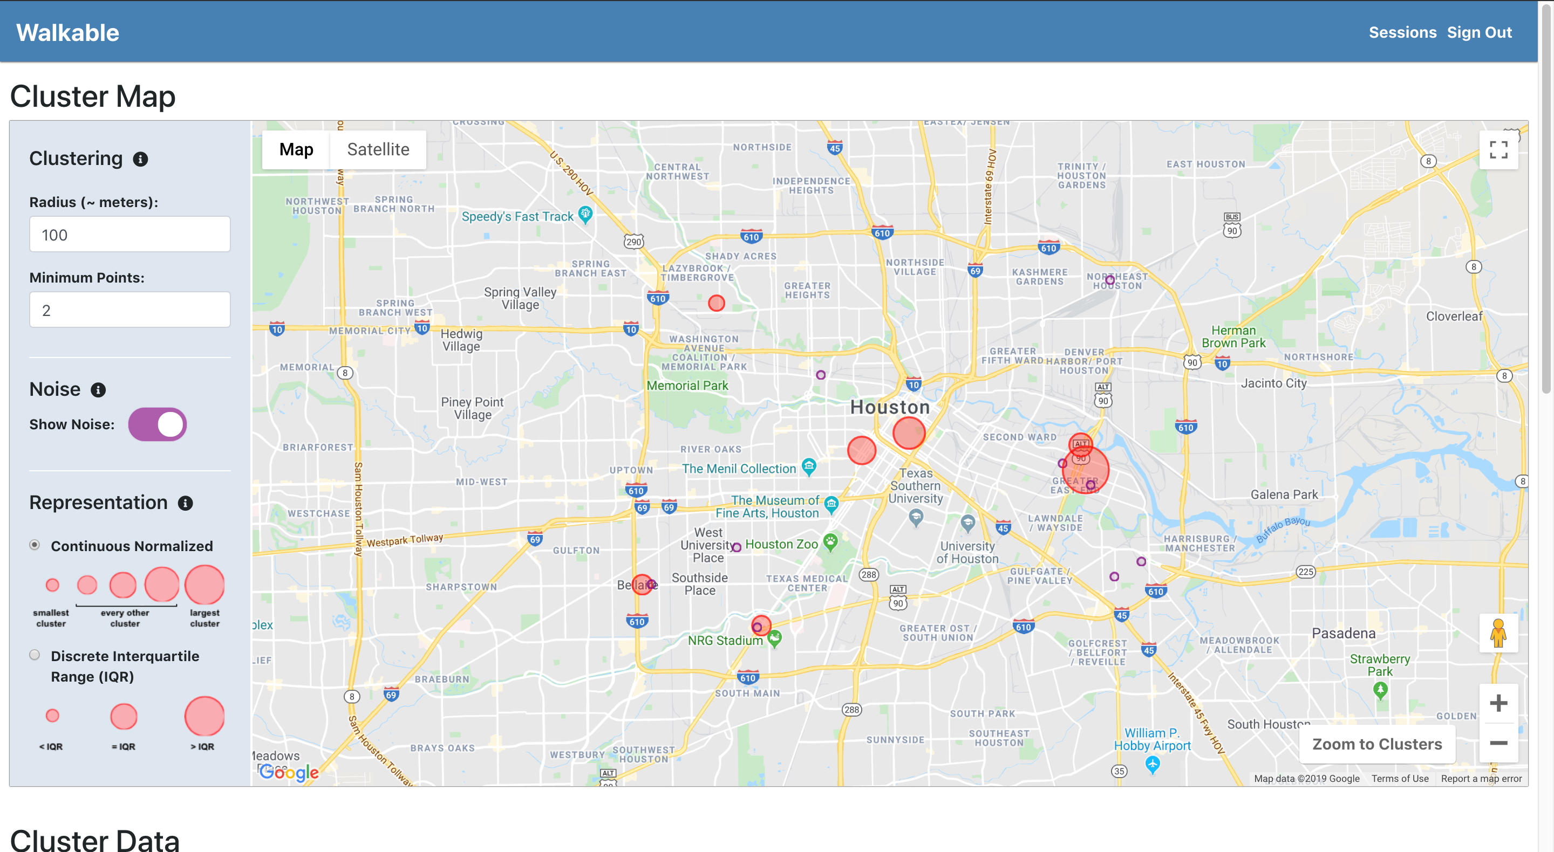Click the Clustering info icon
This screenshot has height=852, width=1554.
tap(140, 159)
